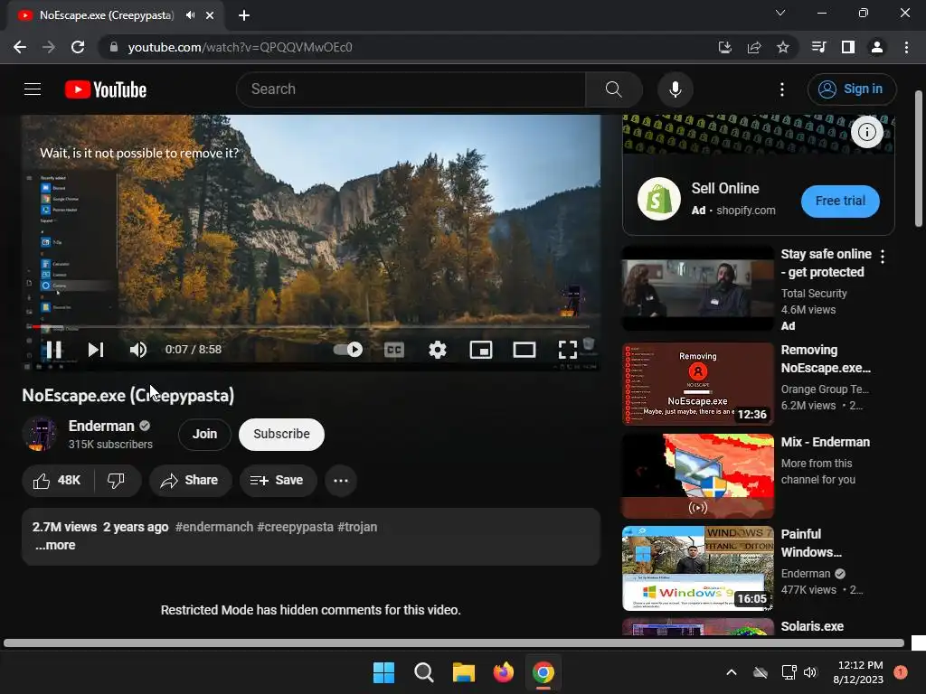Open Windows Start menu

pos(383,672)
